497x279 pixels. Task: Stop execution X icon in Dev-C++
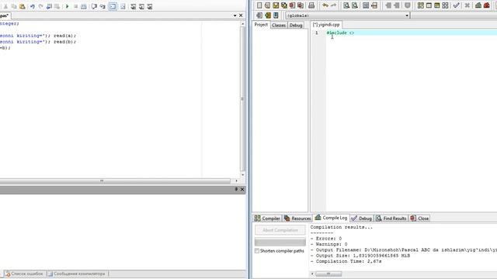tap(467, 5)
